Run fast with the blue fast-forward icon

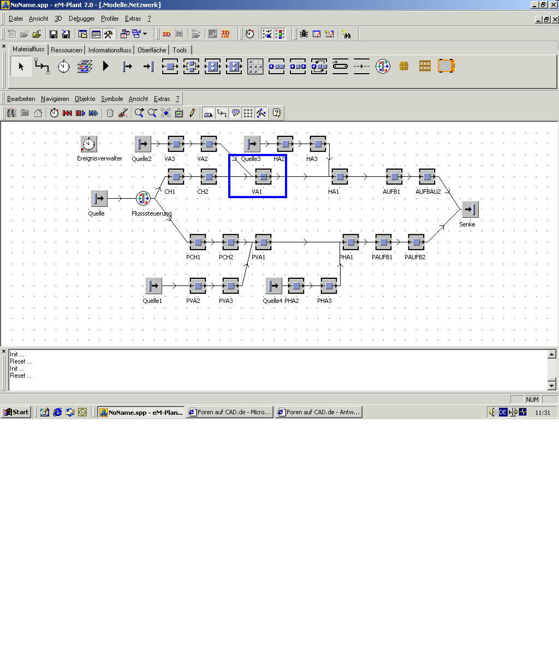93,113
